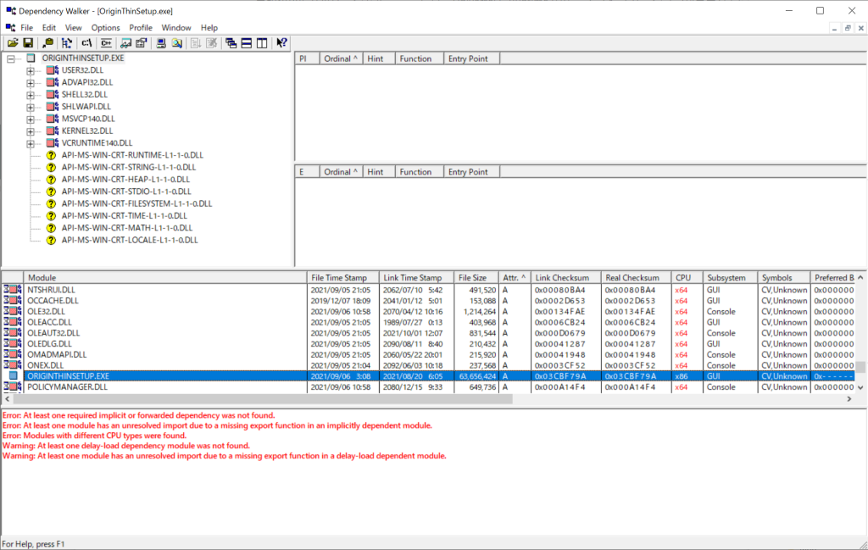The height and width of the screenshot is (550, 868).
Task: Collapse the ORIGINTHINSETUP.EXE root tree node
Action: (10, 58)
